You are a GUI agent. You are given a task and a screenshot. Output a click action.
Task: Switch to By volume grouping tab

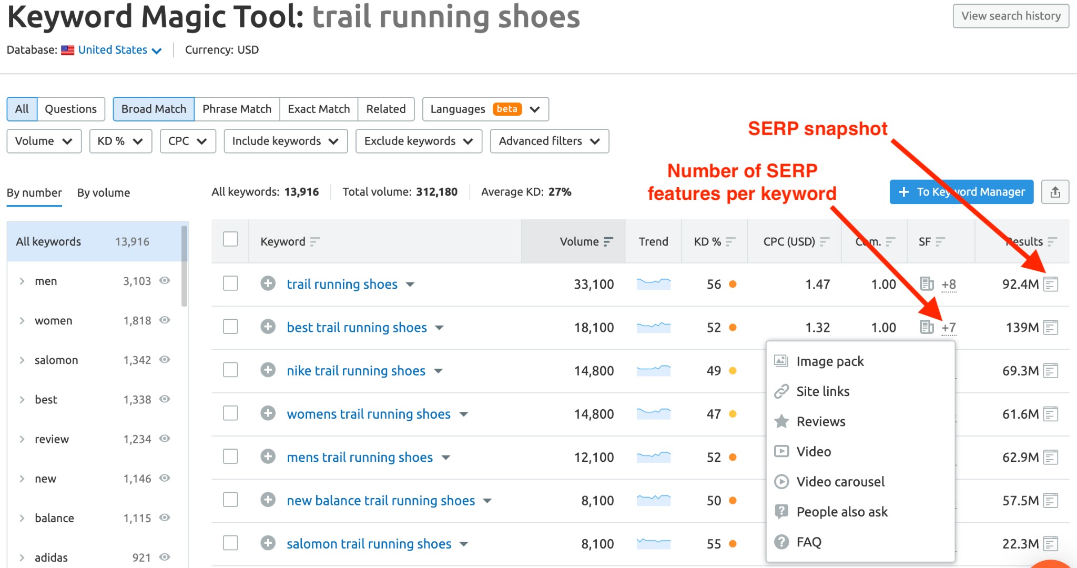point(104,192)
